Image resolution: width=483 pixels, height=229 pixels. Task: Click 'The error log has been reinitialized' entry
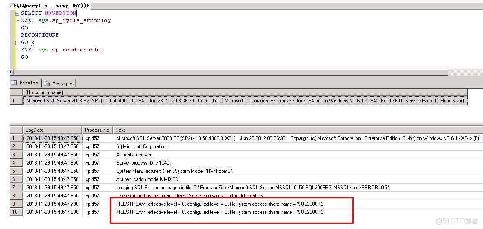[190, 196]
